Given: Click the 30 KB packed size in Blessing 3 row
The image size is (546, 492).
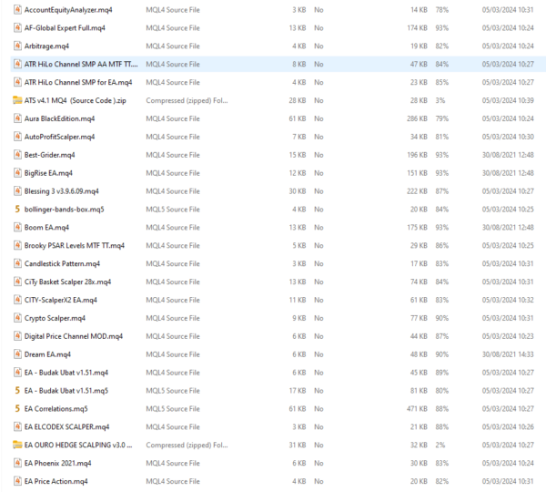Looking at the screenshot, I should (297, 191).
